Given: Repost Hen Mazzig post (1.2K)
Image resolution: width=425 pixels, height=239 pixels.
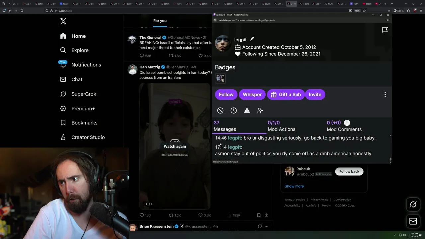Looking at the screenshot, I should [x=175, y=215].
